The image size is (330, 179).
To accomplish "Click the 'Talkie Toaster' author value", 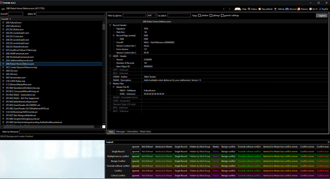I will pyautogui.click(x=150, y=77).
